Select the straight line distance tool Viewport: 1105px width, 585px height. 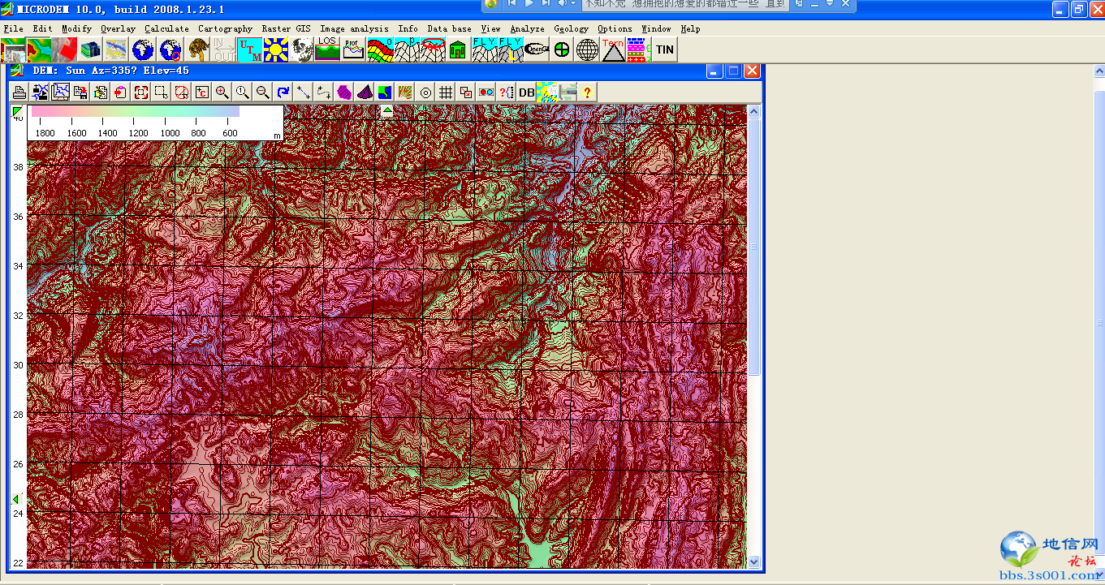pyautogui.click(x=304, y=92)
